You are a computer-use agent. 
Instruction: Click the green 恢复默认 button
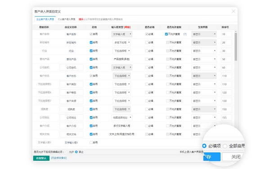41,158
